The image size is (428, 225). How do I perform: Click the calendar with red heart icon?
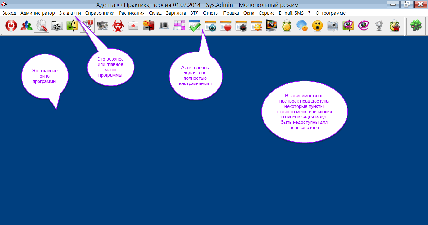pos(225,26)
